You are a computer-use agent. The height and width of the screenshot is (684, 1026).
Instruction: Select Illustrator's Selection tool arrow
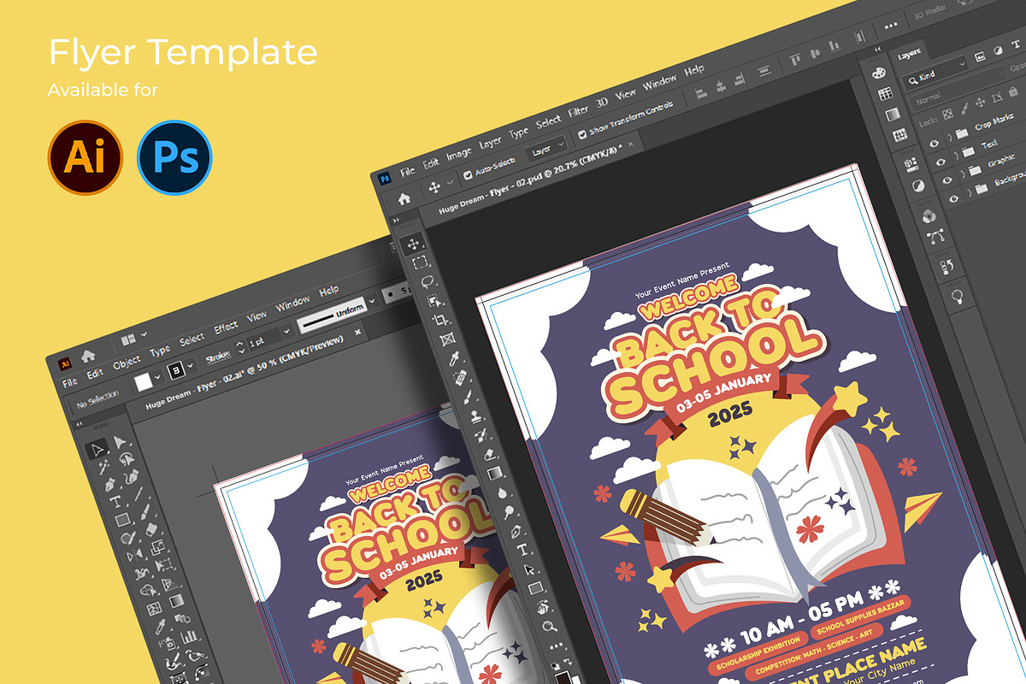pos(98,447)
